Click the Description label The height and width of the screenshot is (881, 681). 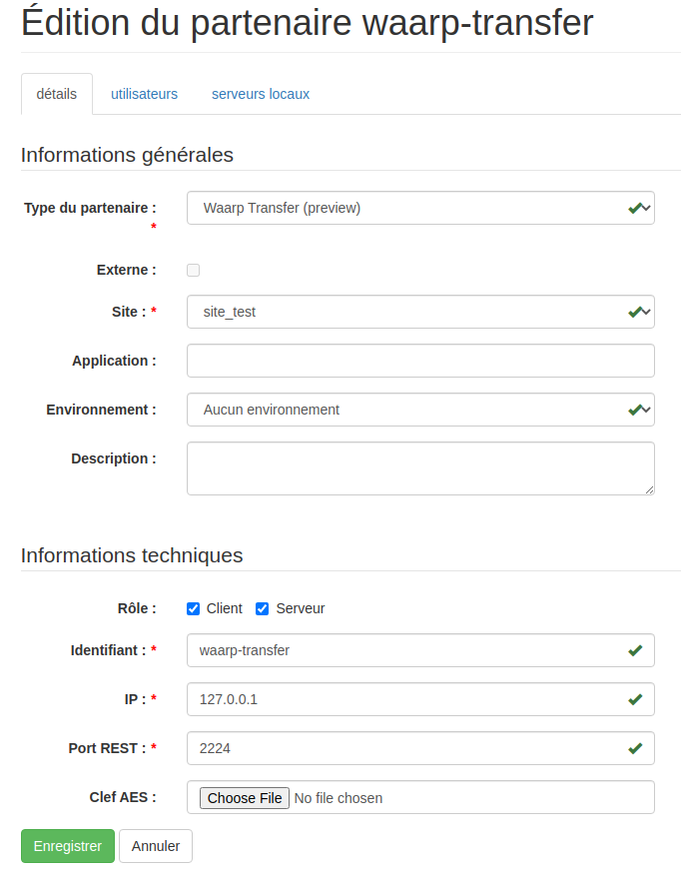[x=114, y=458]
